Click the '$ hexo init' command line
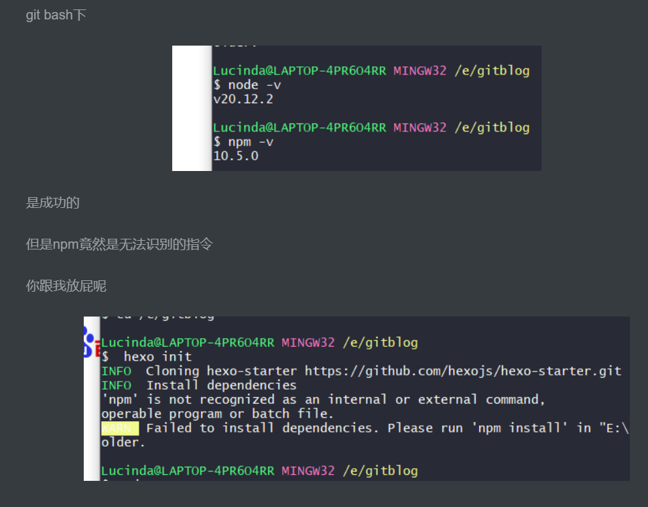This screenshot has height=507, width=648. 147,357
